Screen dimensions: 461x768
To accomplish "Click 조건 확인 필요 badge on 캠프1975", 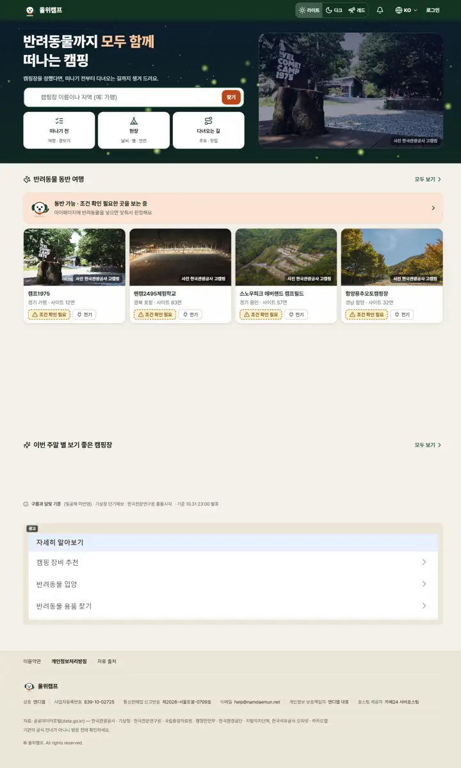I will (x=49, y=315).
